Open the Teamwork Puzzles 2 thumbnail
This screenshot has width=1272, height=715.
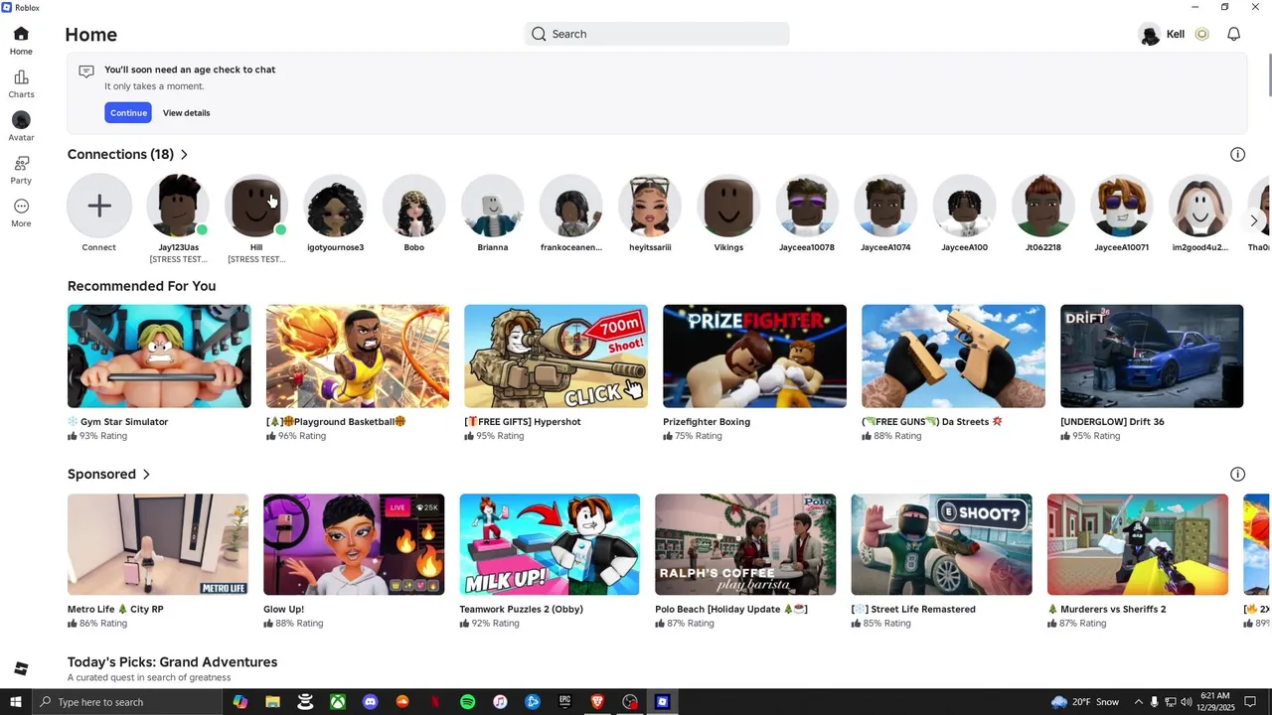pos(550,544)
